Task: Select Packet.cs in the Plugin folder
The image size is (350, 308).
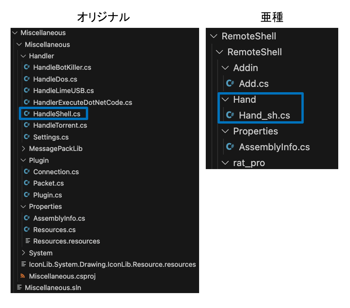Action: [x=49, y=183]
